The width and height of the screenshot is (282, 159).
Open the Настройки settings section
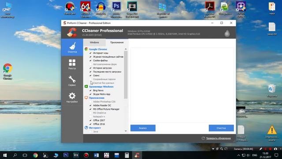tap(72, 97)
